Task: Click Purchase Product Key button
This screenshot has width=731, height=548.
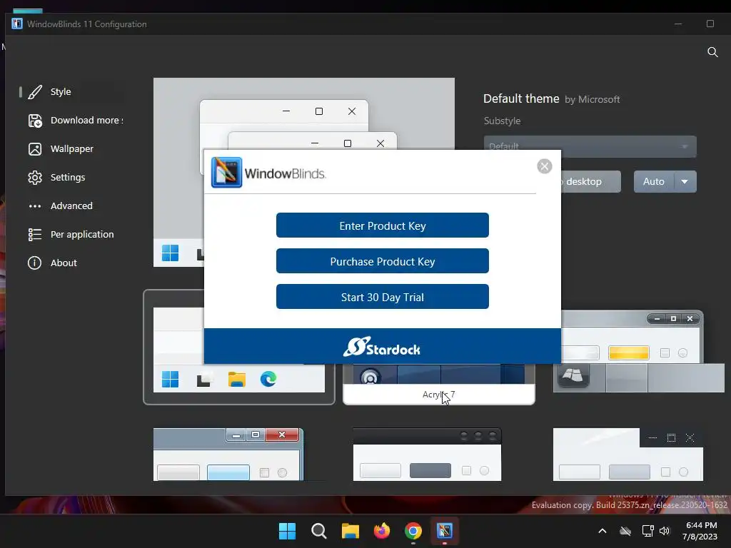Action: point(383,261)
